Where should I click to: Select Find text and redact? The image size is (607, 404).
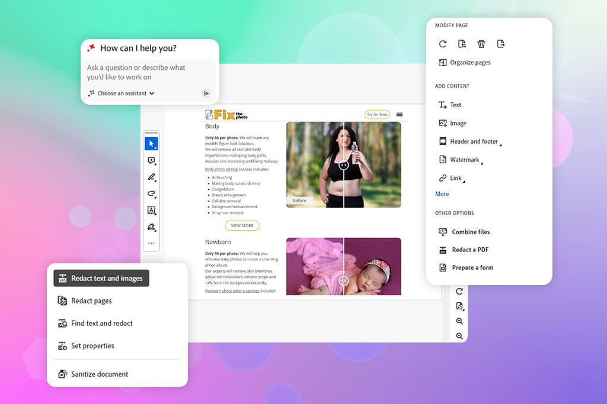pos(95,324)
